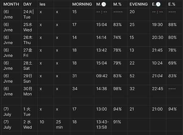Viewport: 183px width, 135px height.
Task: Select the MONTH column header
Action: coord(11,4)
